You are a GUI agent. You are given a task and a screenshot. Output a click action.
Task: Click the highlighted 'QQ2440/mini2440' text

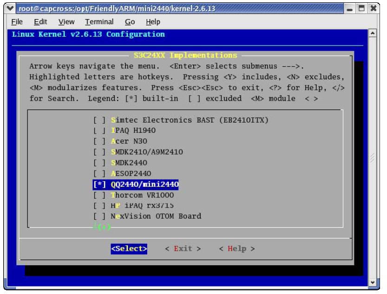tap(144, 184)
